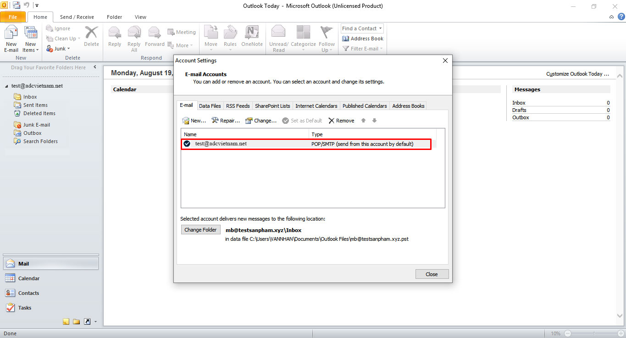This screenshot has width=626, height=338.
Task: Click the Change Folder button
Action: click(x=200, y=230)
